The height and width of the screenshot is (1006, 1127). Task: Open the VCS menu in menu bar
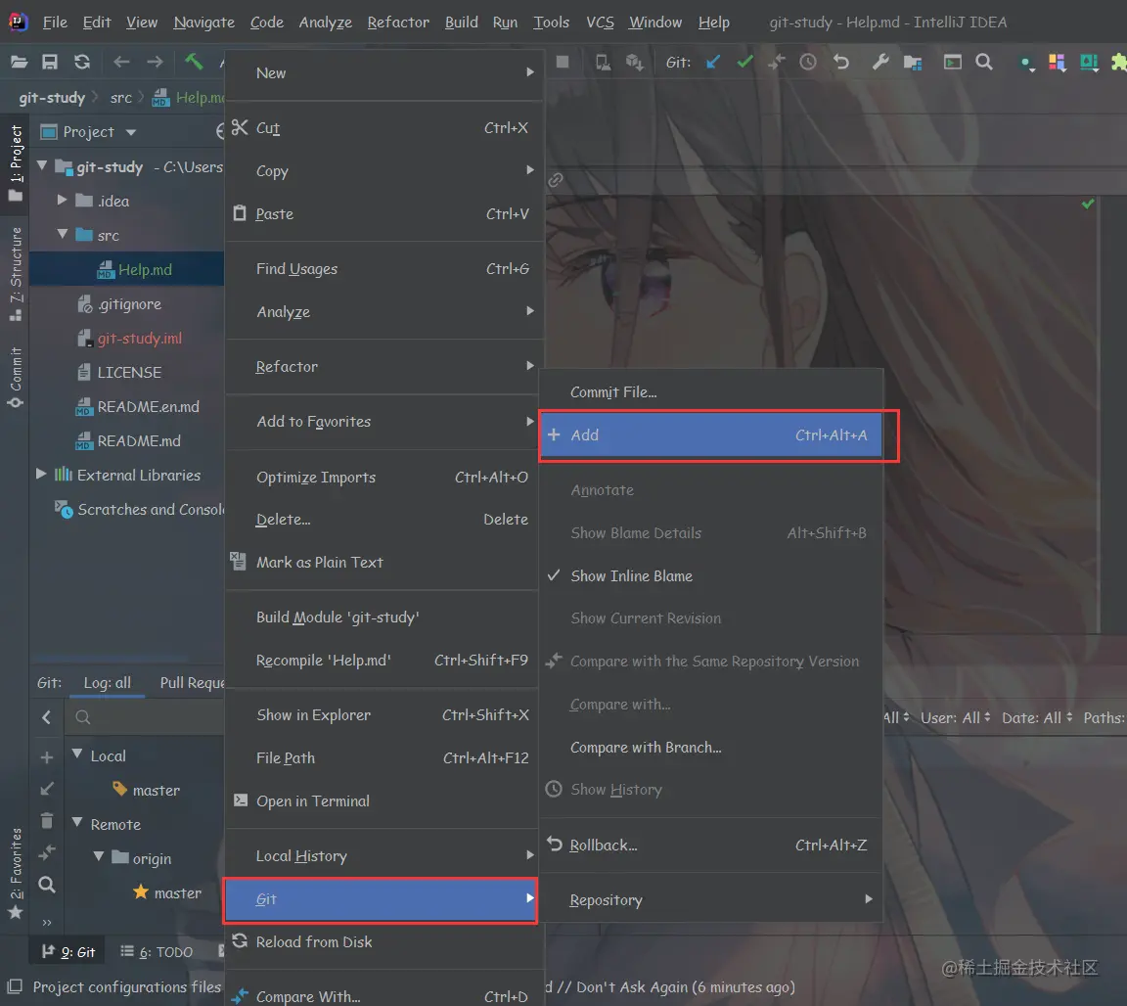click(600, 23)
